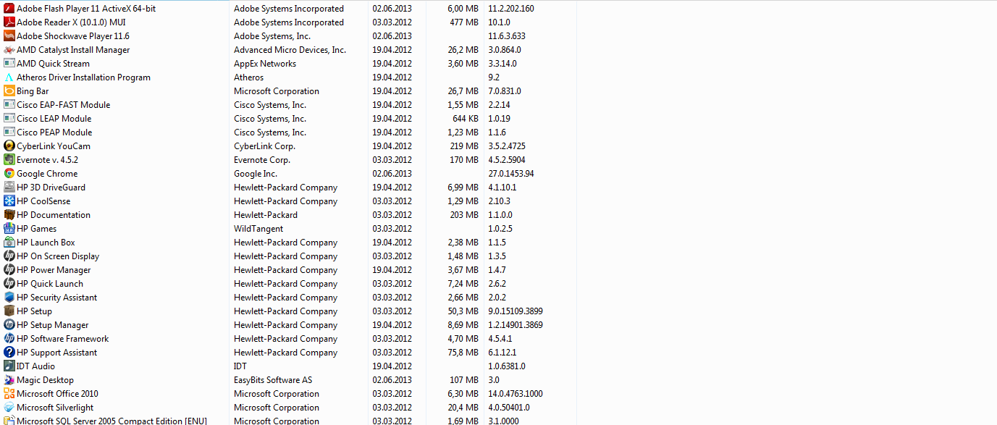Screen dimensions: 997x425
Task: Click version 11.2.202.160 of Flash Player
Action: pyautogui.click(x=511, y=9)
